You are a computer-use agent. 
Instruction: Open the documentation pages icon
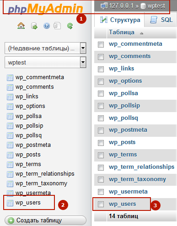tap(57, 26)
